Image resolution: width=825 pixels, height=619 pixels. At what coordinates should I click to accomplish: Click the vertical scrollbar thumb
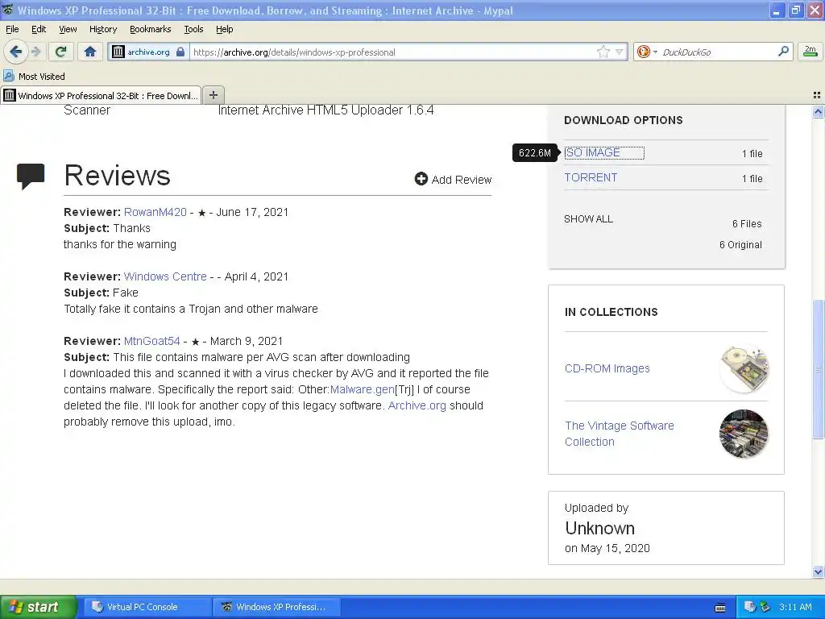coord(819,368)
